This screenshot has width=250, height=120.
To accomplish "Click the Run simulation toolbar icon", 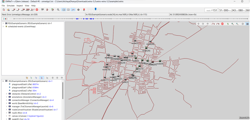I will (x=18, y=10).
